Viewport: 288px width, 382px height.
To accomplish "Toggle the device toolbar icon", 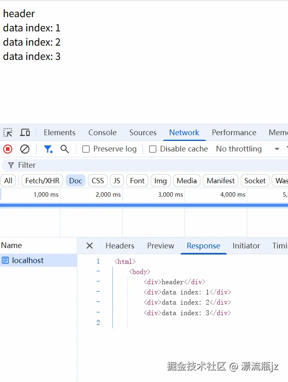I will tap(25, 132).
